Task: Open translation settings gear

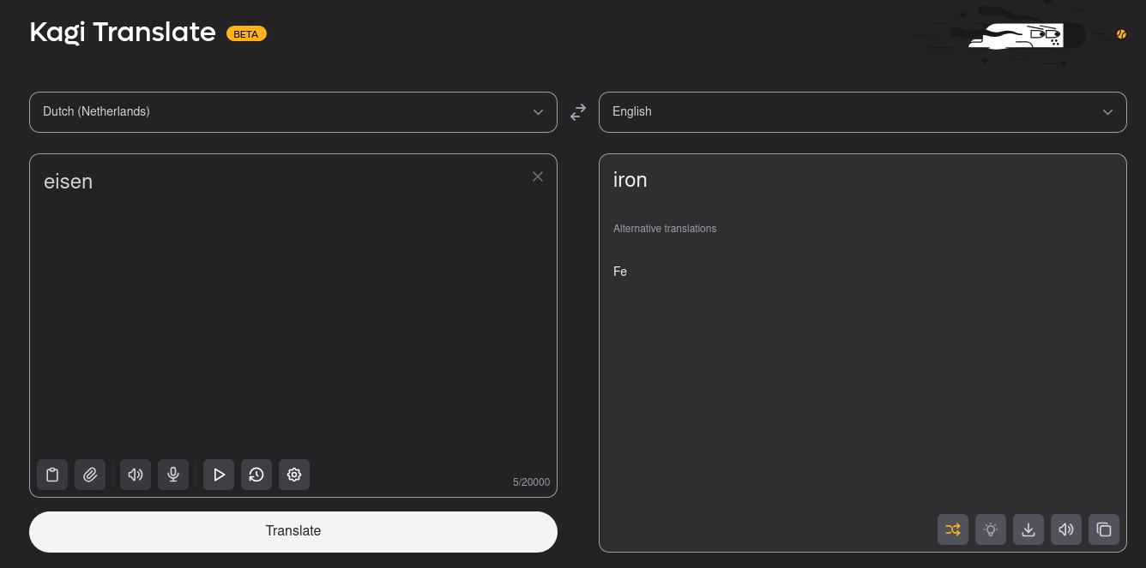Action: coord(294,475)
